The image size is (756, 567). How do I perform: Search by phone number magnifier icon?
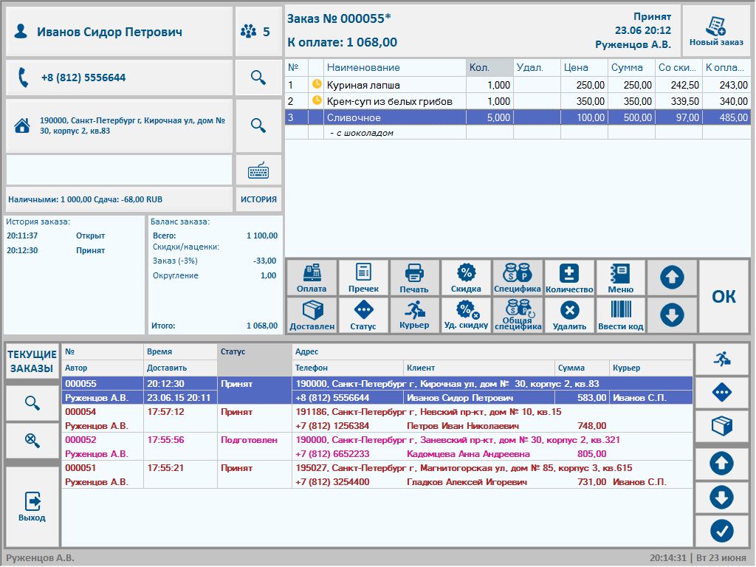pos(258,78)
